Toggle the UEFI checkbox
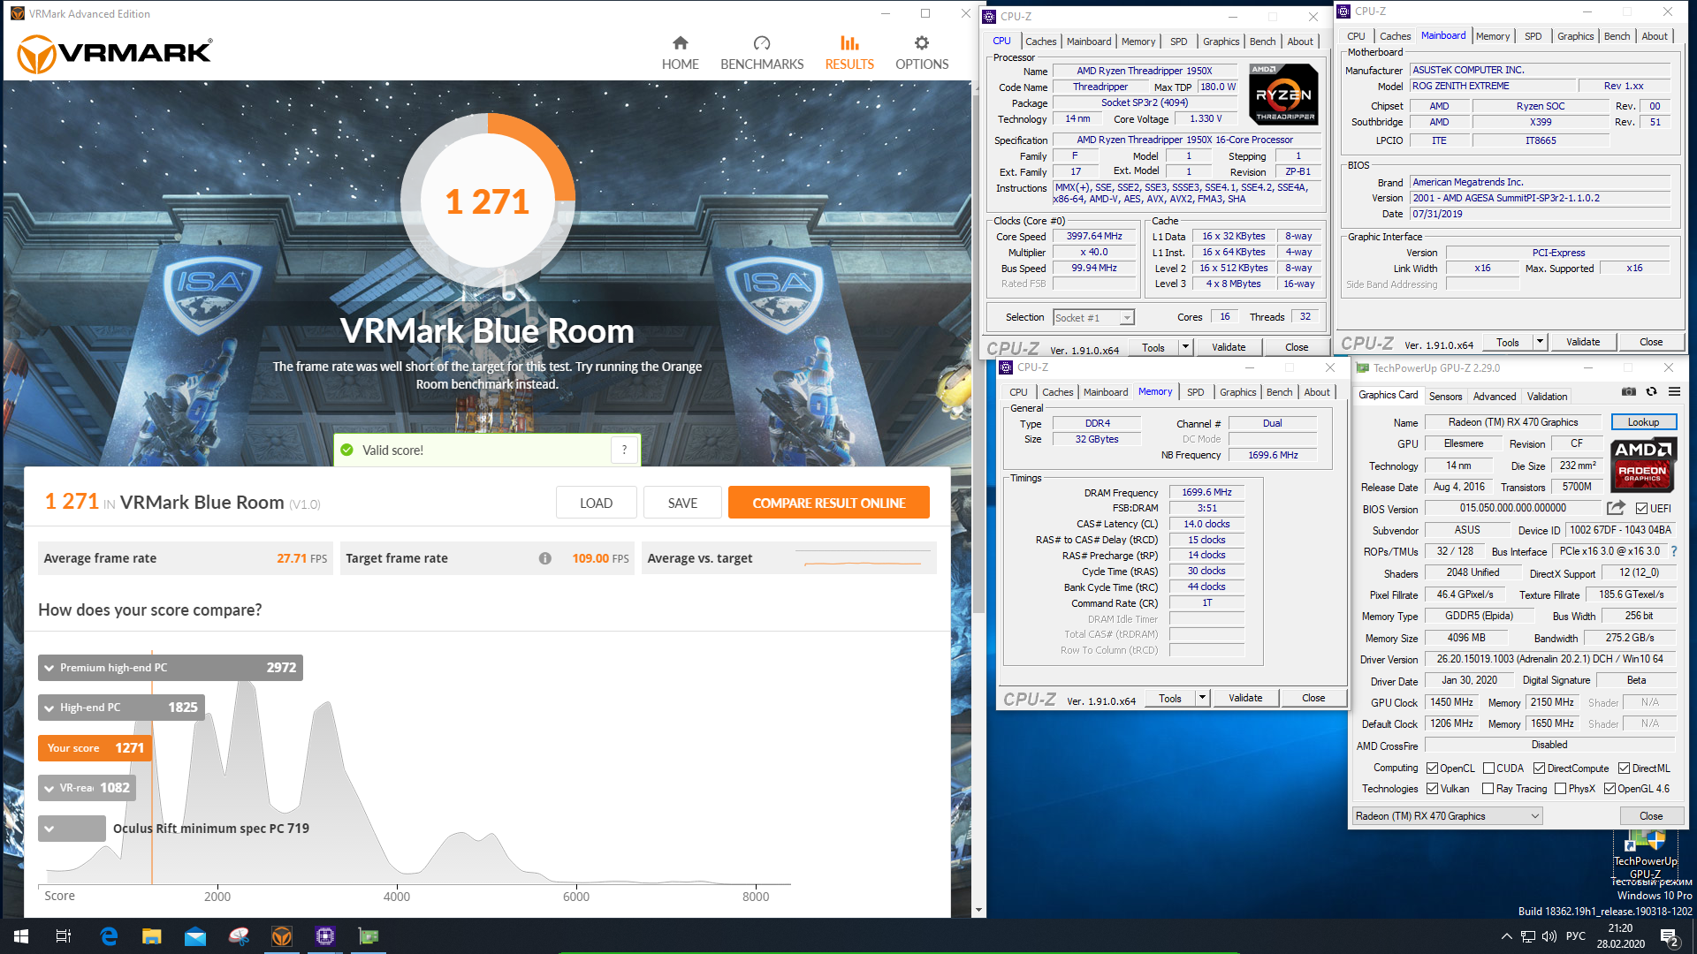 [x=1641, y=509]
